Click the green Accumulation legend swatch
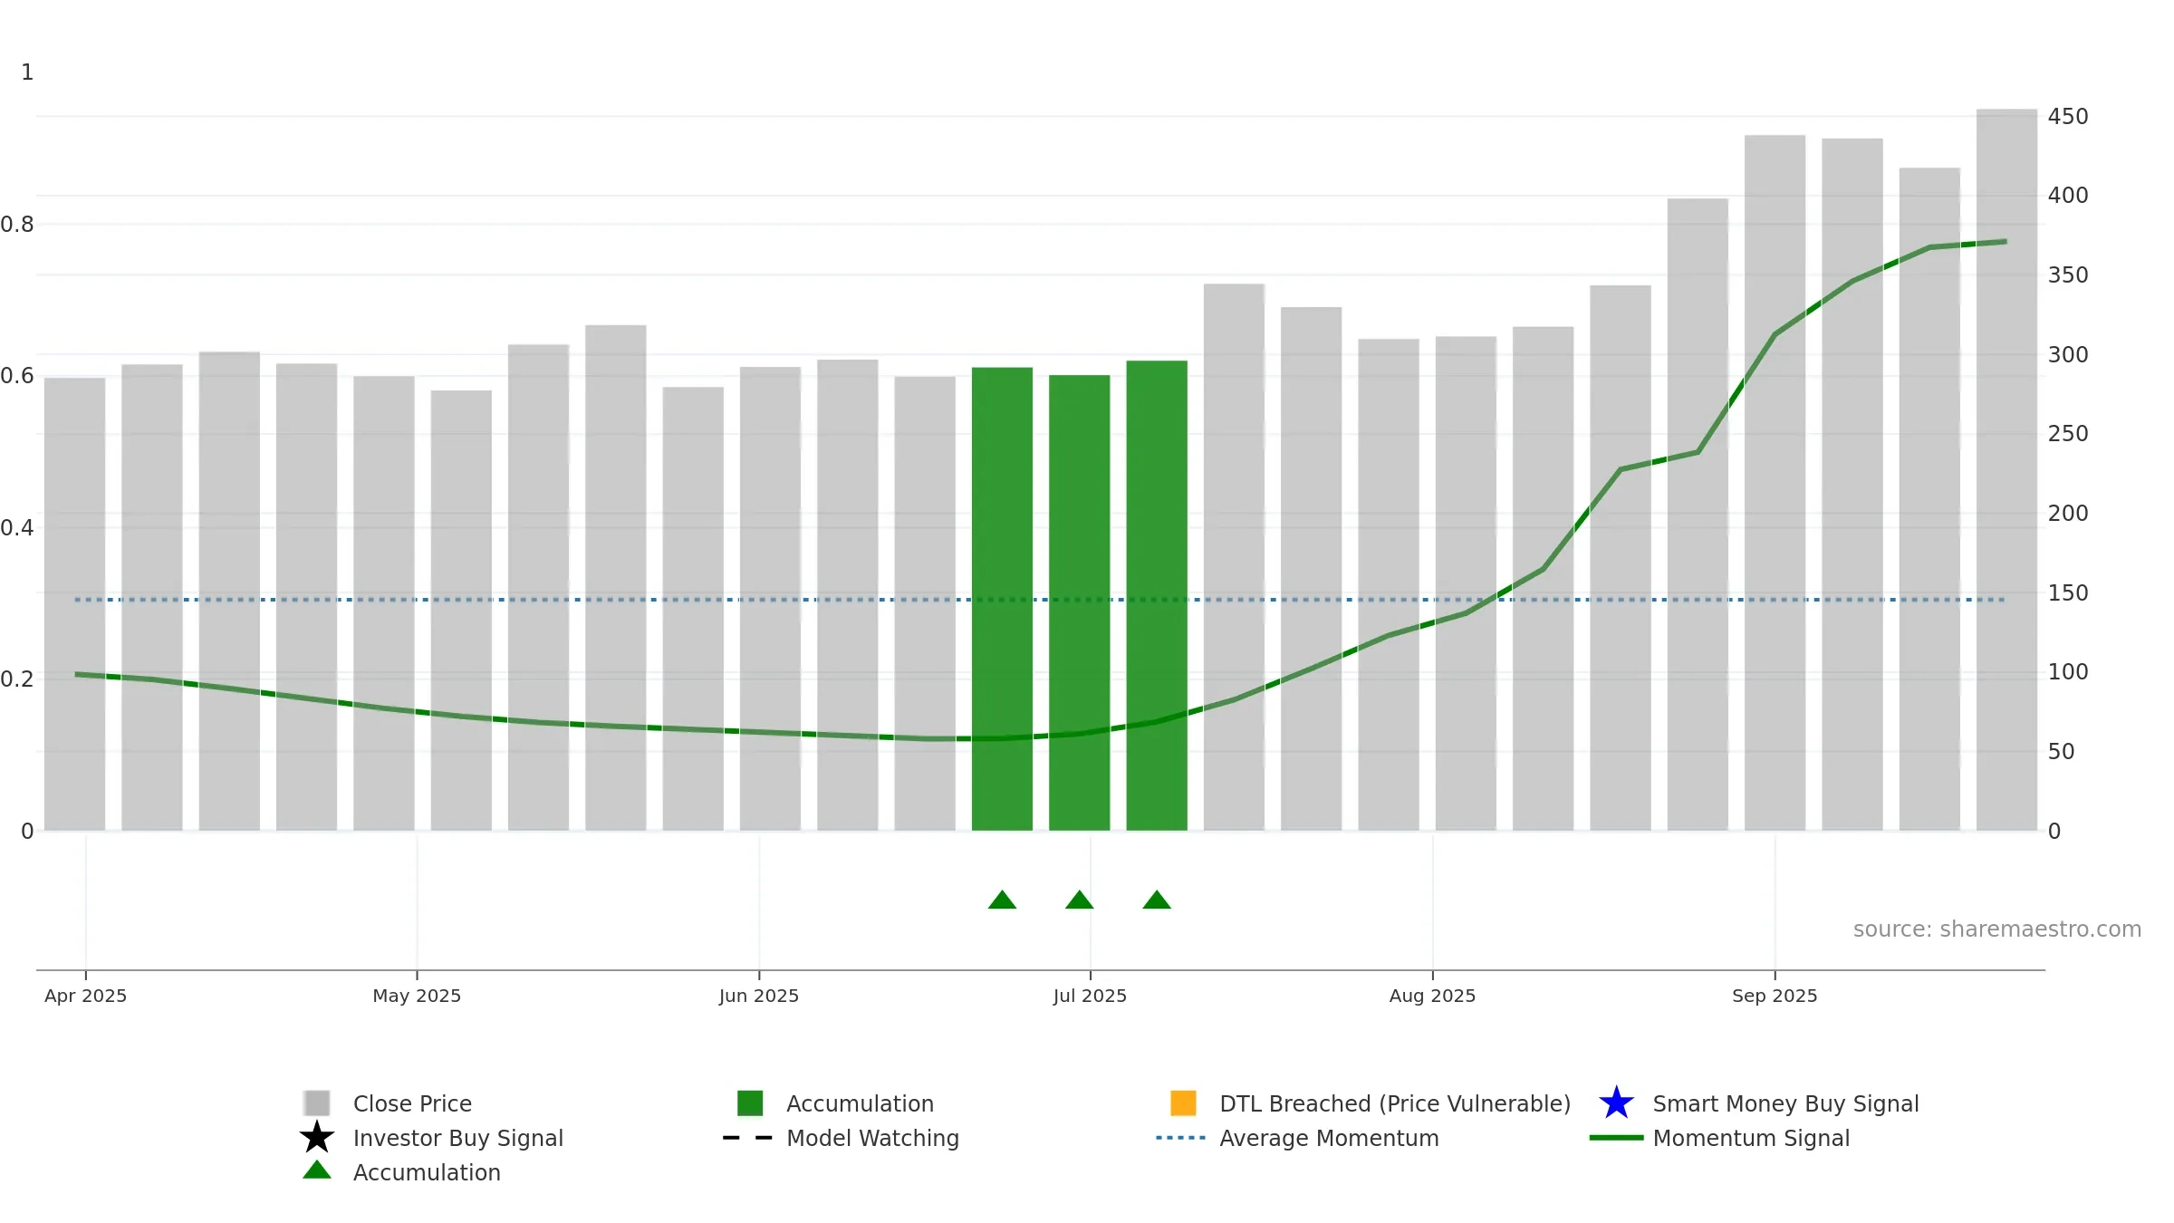The height and width of the screenshot is (1223, 2174). tap(750, 1103)
